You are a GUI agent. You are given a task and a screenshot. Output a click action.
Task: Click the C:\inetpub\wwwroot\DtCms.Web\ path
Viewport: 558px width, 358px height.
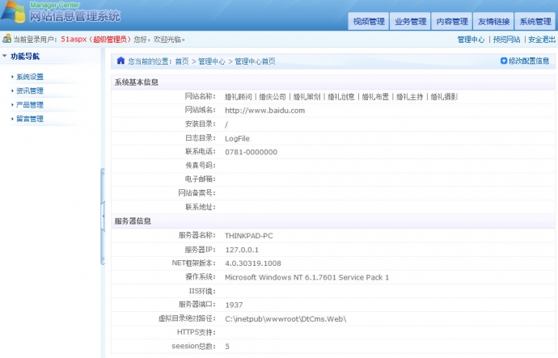click(x=285, y=319)
